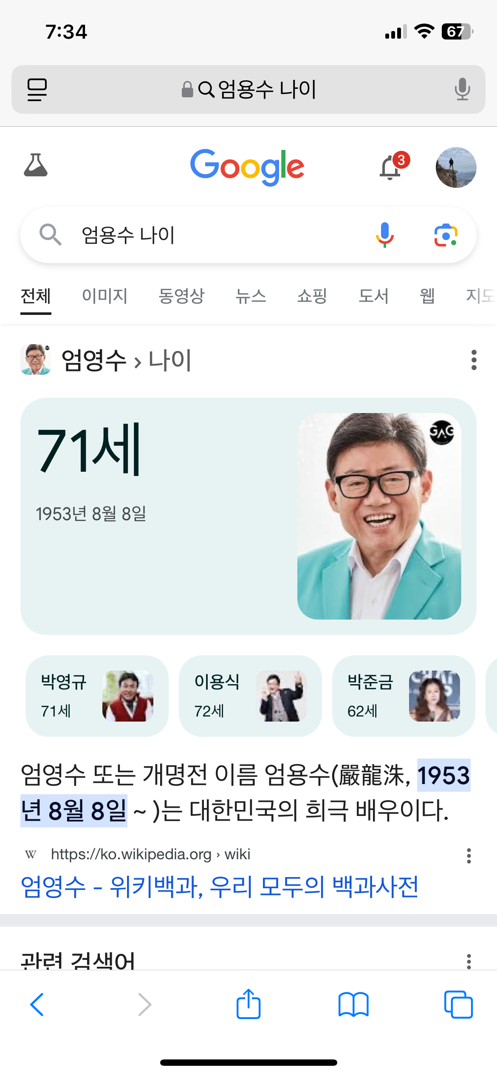The height and width of the screenshot is (1076, 497).
Task: Select 이용식 72세 card
Action: point(250,696)
